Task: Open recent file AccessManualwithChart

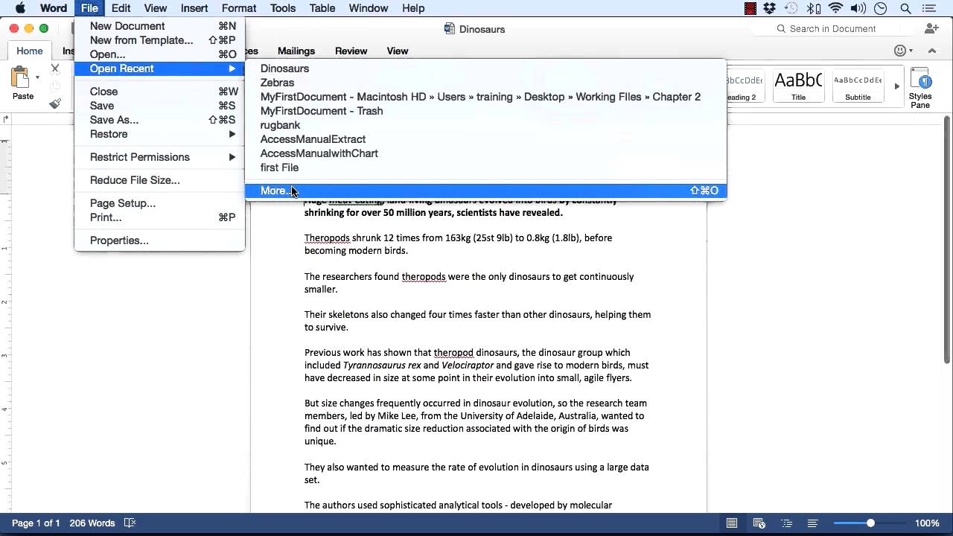Action: click(x=485, y=153)
